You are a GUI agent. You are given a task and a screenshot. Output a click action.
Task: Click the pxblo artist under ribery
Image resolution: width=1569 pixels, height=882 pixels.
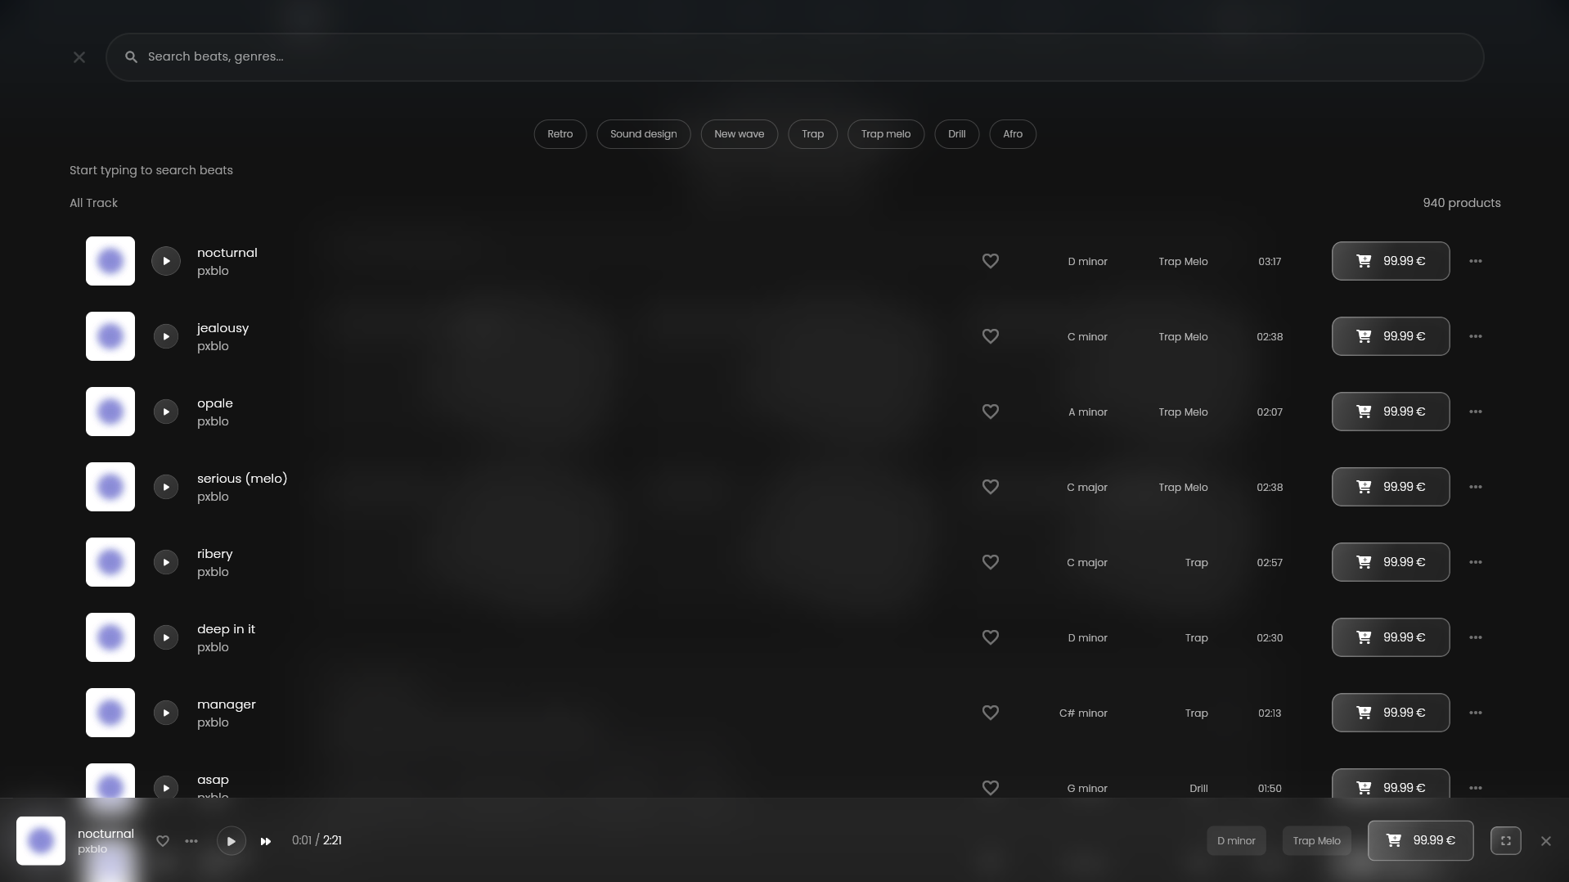(x=213, y=572)
